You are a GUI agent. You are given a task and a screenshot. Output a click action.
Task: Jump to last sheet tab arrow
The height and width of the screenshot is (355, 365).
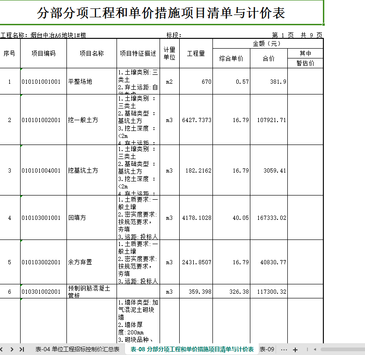coord(22,349)
